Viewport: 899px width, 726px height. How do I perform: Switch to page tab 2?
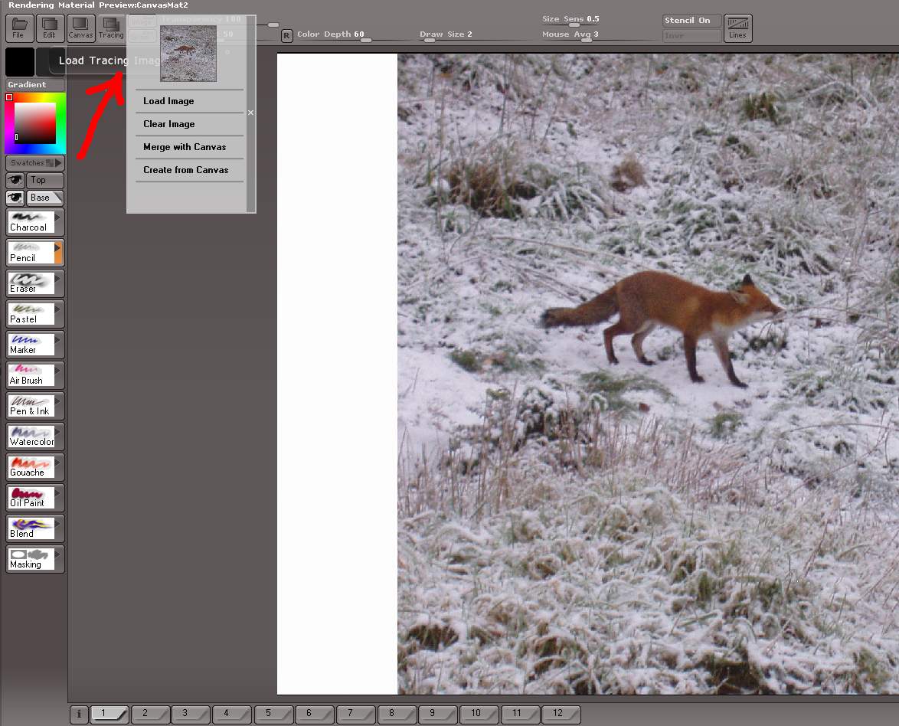pyautogui.click(x=149, y=714)
